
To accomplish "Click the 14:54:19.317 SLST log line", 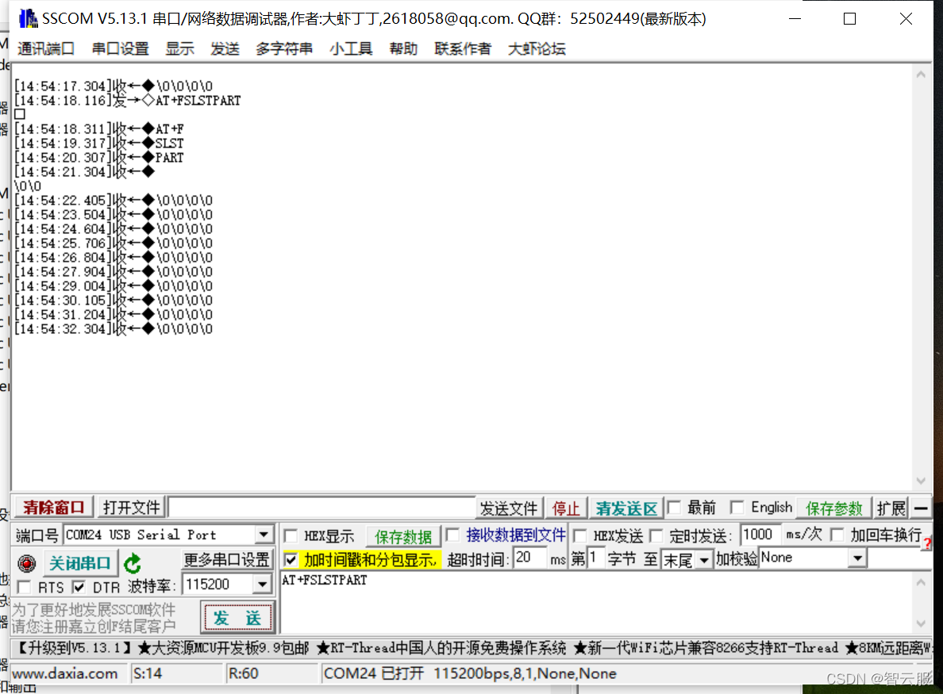I will pos(98,143).
